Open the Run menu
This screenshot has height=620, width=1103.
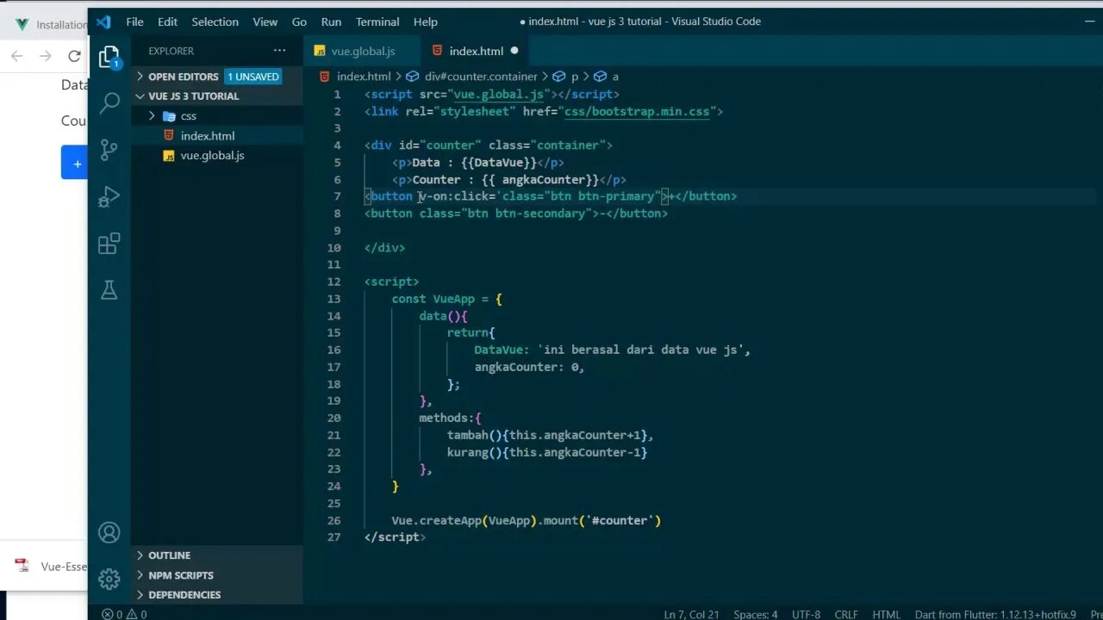[331, 22]
